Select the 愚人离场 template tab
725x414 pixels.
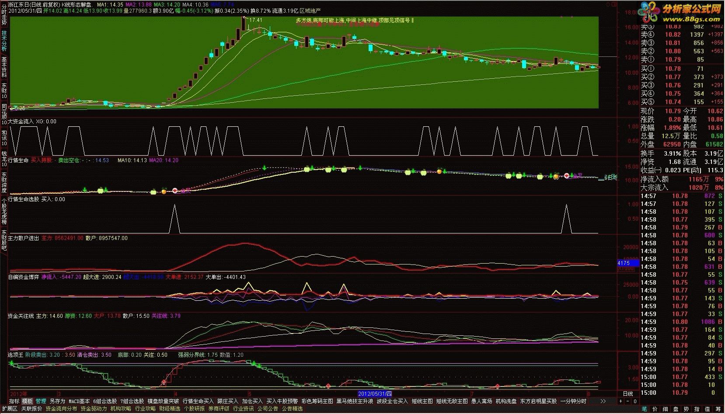tap(481, 401)
